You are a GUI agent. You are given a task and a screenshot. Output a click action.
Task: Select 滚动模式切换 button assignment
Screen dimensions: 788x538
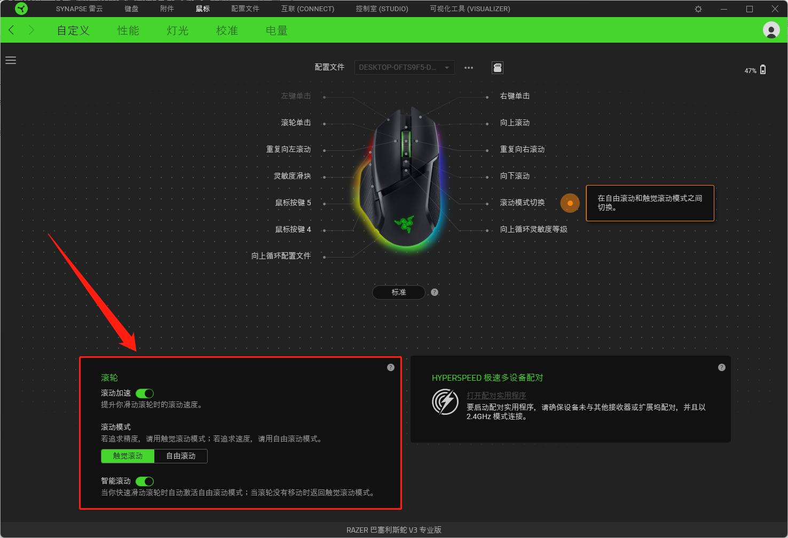[522, 203]
